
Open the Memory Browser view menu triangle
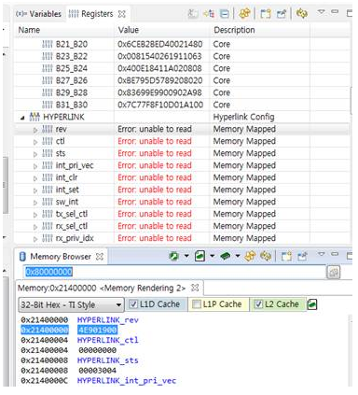click(321, 255)
